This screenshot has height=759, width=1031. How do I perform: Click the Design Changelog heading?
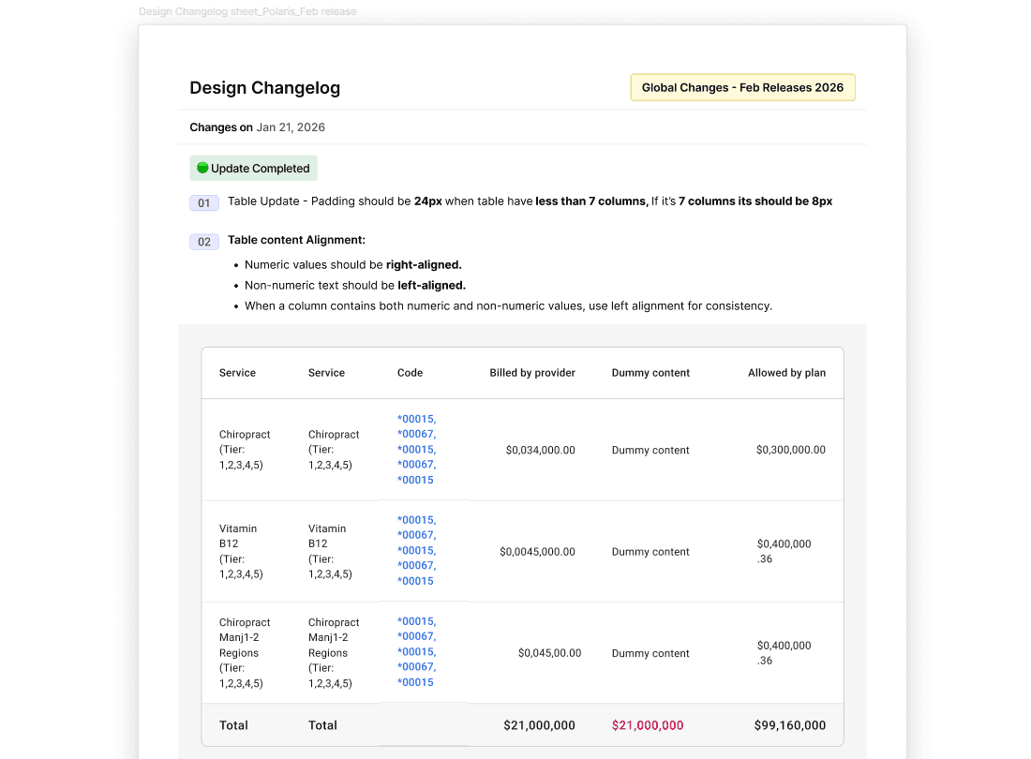click(x=265, y=88)
